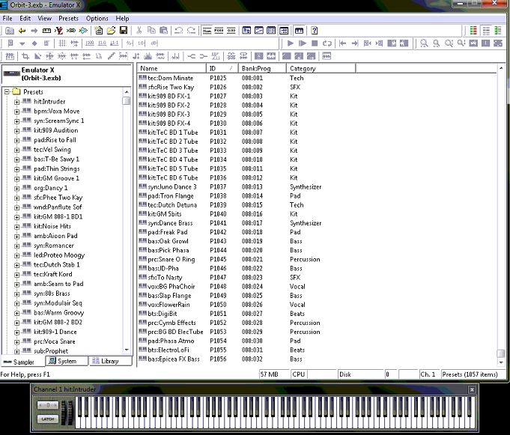Click the play-from-cursor transport button
This screenshot has height=435, width=510.
[x=303, y=43]
